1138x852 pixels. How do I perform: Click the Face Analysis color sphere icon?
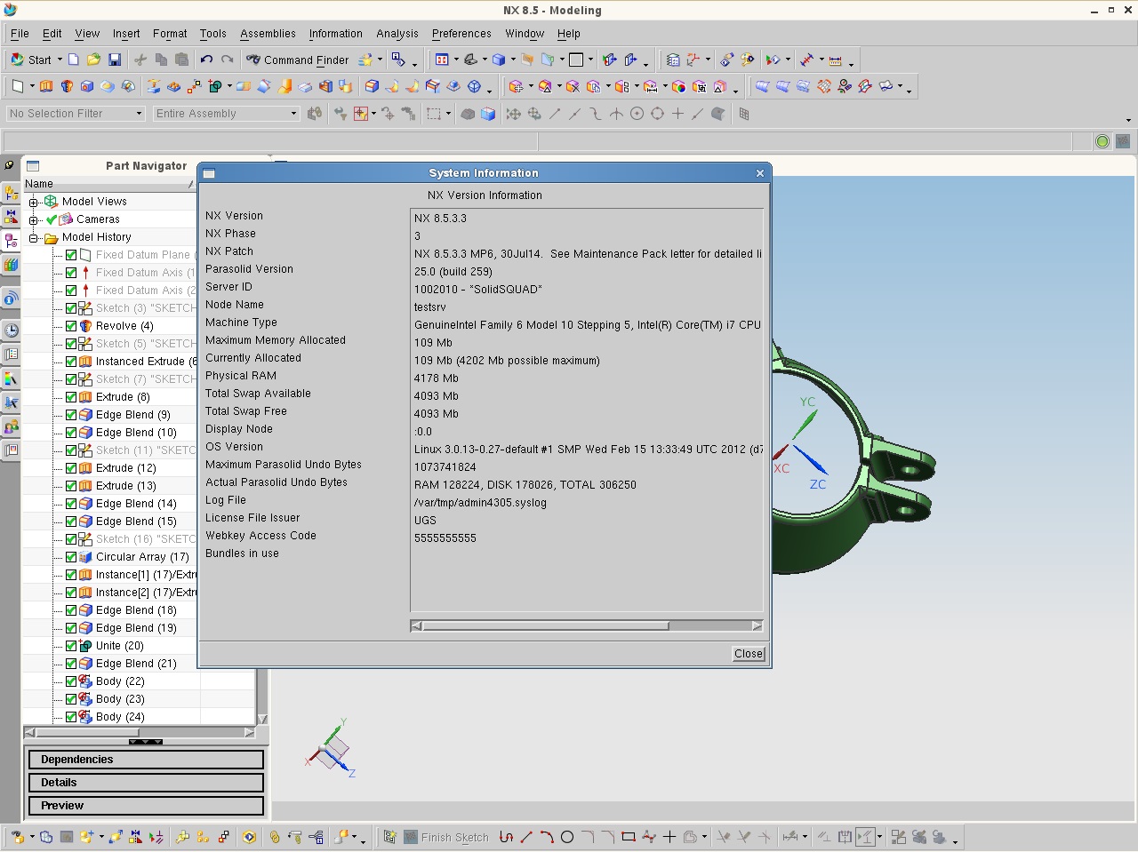point(678,87)
